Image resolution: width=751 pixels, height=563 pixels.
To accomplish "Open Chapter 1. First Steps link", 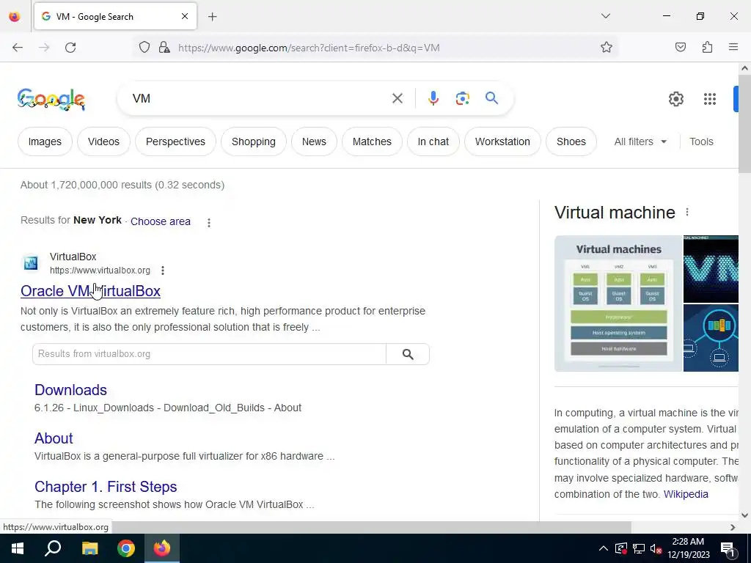I will (x=106, y=487).
